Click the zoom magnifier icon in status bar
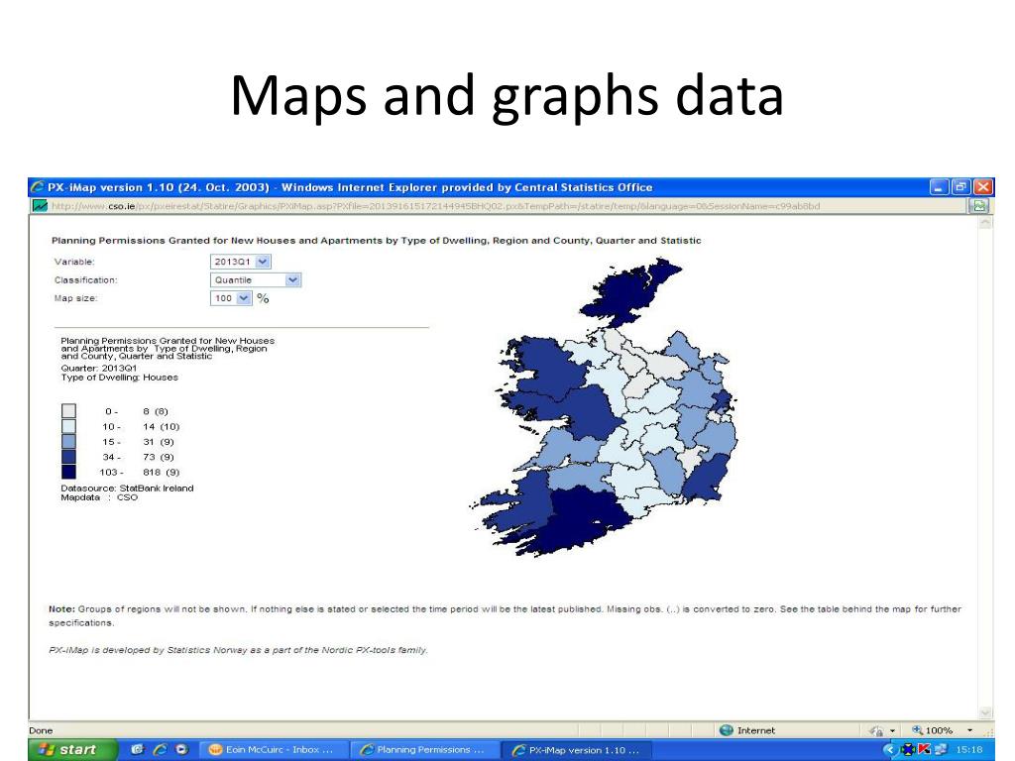Viewport: 1015px width, 761px height. [917, 730]
